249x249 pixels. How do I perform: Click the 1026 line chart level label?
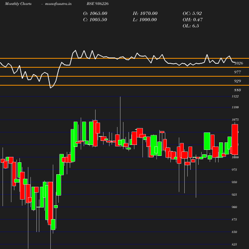[x=239, y=63]
